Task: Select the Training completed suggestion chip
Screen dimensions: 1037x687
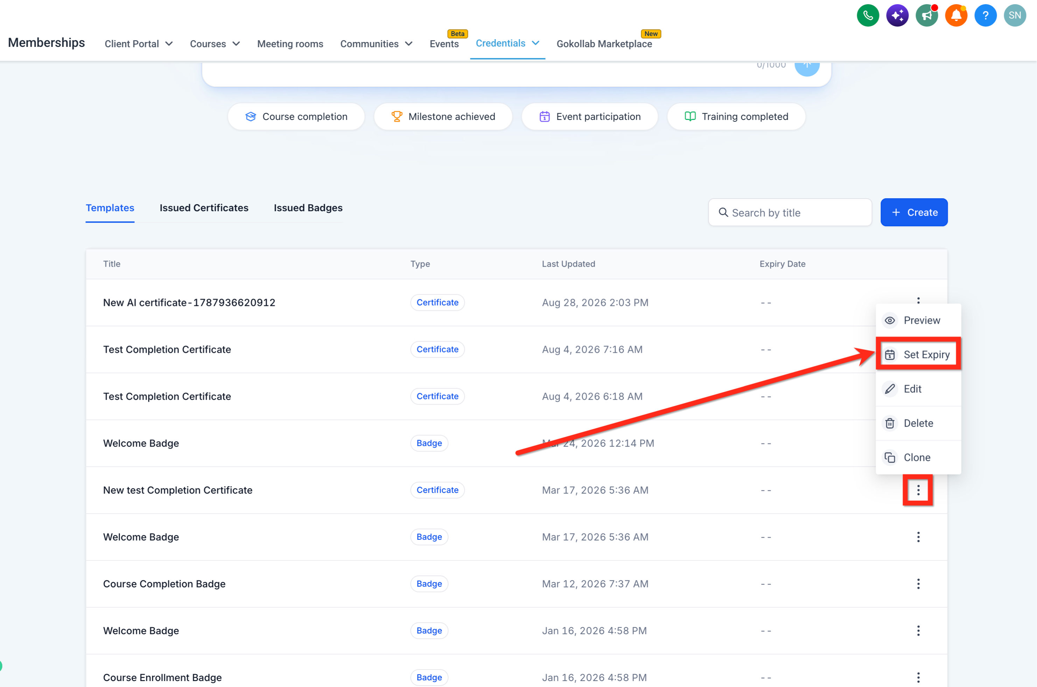Action: pos(736,116)
